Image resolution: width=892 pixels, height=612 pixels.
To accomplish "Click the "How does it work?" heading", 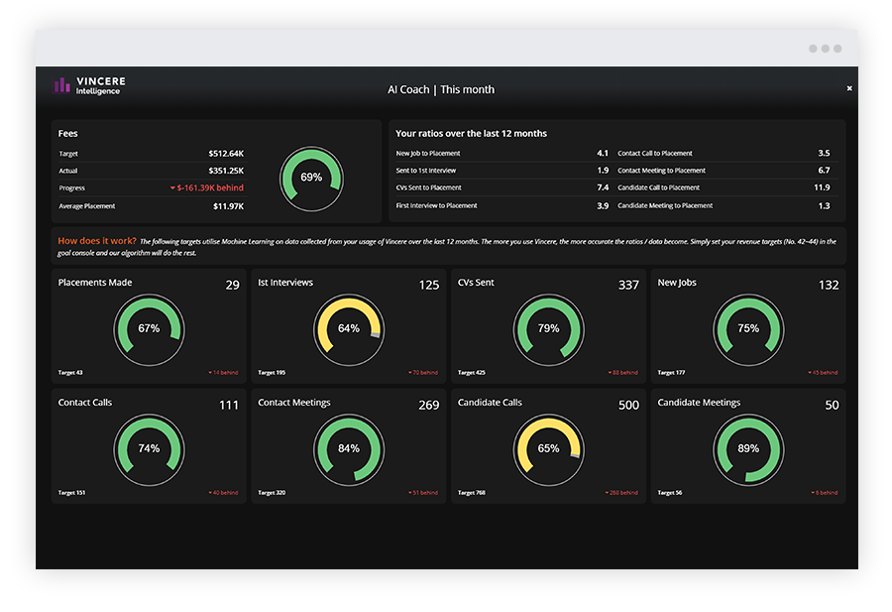I will 96,241.
